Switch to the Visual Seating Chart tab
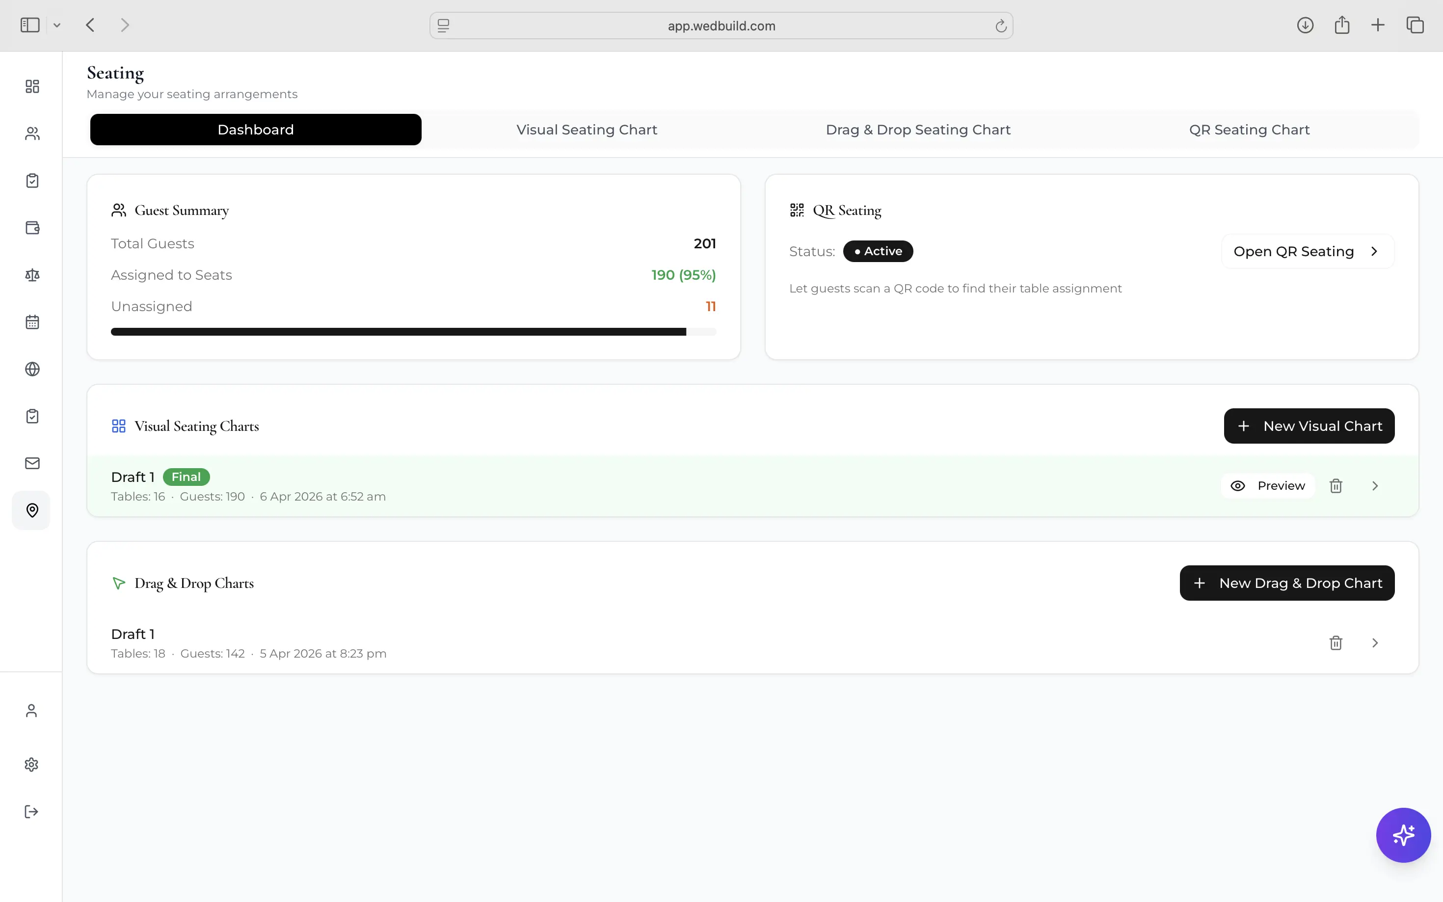Screen dimensions: 1443x902 tap(587, 130)
